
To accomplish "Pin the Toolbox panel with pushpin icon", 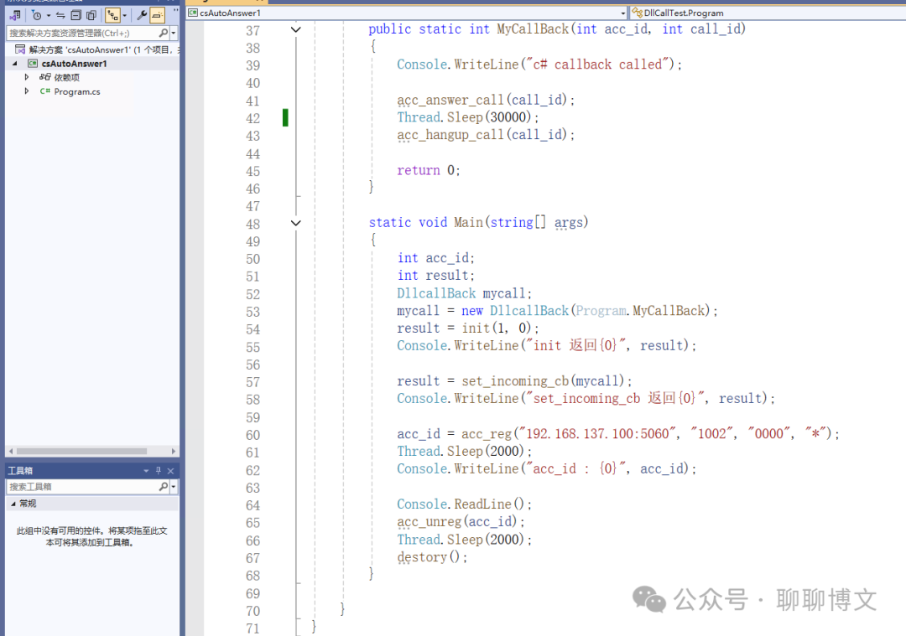I will pos(159,471).
